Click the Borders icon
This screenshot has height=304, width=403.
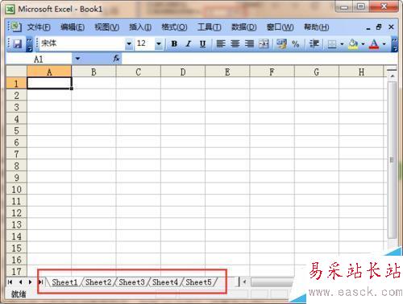[x=332, y=43]
